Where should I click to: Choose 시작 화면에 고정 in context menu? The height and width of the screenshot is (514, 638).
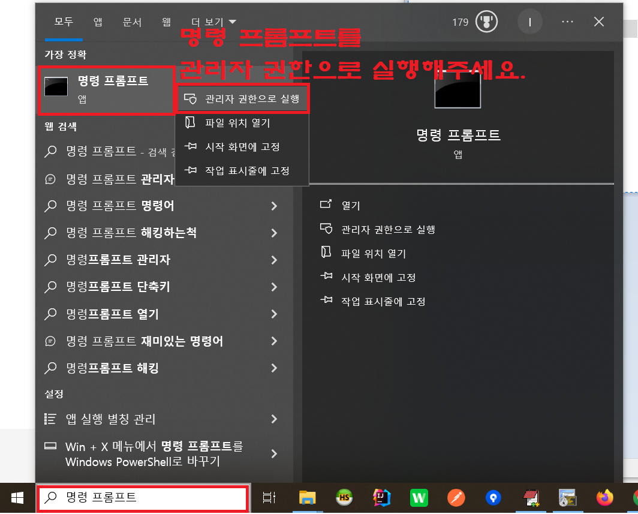242,147
